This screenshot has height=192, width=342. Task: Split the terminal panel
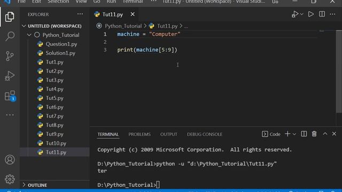[x=304, y=134]
